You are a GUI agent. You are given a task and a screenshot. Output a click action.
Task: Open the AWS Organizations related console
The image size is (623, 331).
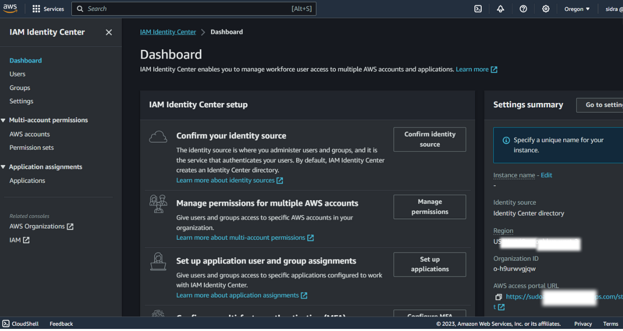[x=37, y=227]
